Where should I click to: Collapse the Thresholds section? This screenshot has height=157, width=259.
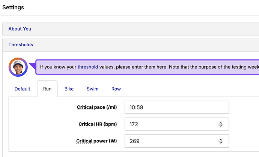(x=21, y=44)
